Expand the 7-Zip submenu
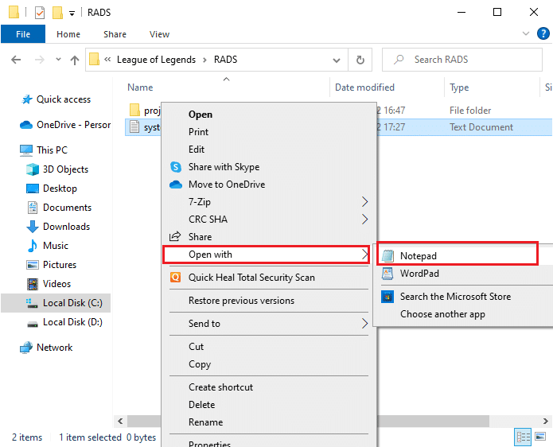 [269, 202]
